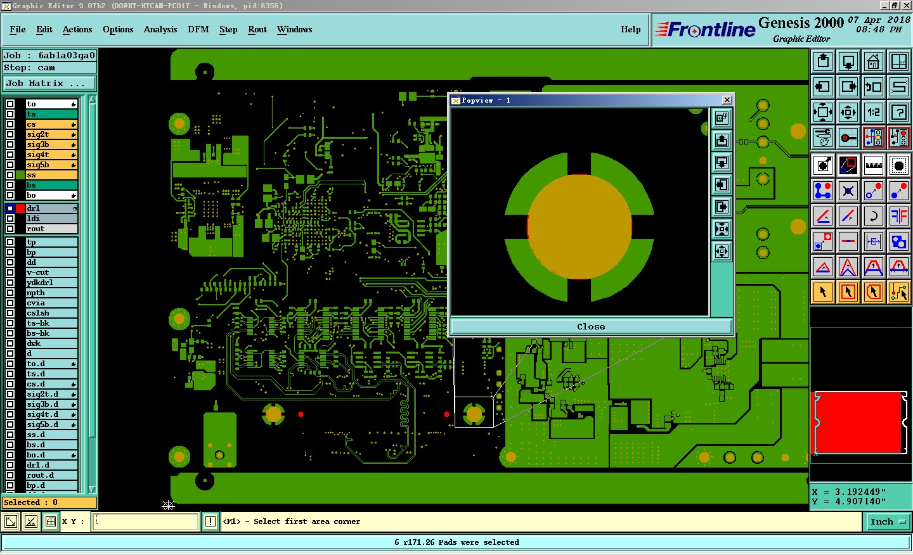Open the Actions menu
913x555 pixels.
tap(77, 29)
